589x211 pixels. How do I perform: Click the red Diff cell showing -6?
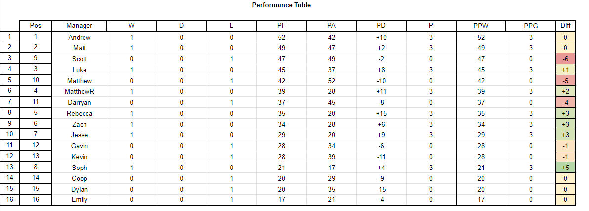coord(565,59)
